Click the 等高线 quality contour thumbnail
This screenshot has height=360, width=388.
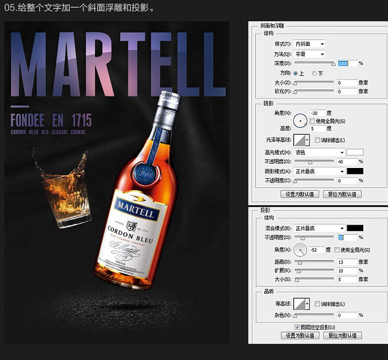point(299,304)
